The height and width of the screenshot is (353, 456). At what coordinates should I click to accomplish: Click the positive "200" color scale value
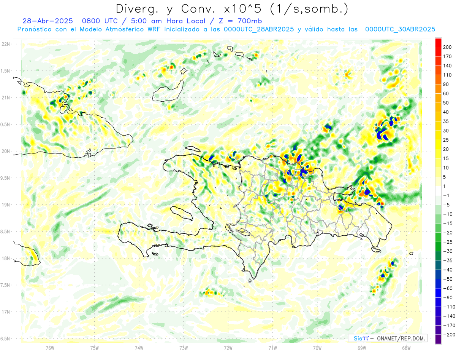(448, 47)
